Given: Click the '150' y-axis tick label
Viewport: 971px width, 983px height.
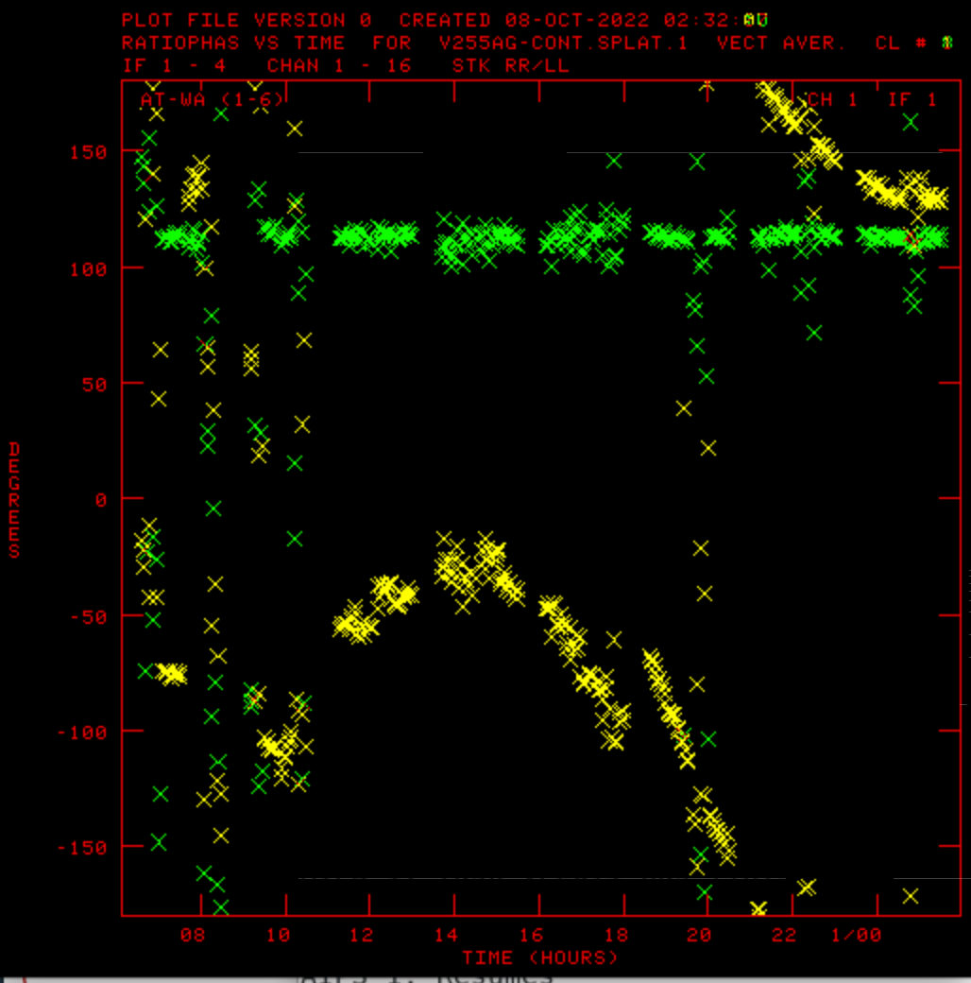Looking at the screenshot, I should 87,152.
